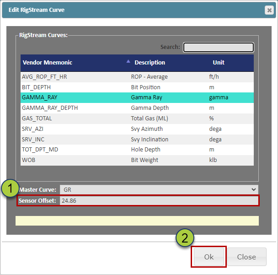
Task: Click the ROP - Average description cell
Action: [x=149, y=77]
